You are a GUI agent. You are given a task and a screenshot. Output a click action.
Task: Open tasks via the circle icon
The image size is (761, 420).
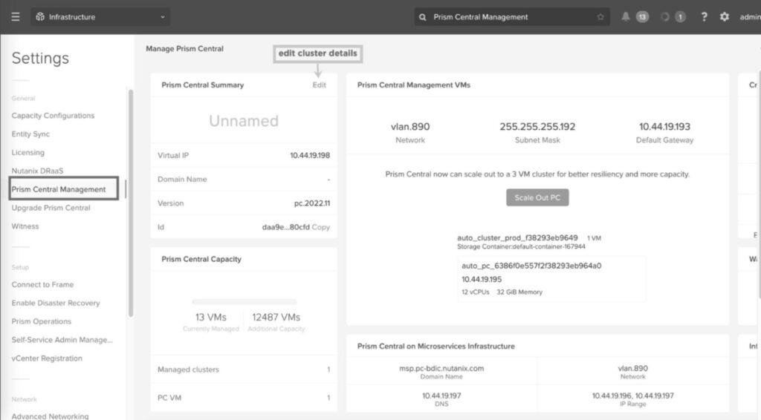coord(665,17)
